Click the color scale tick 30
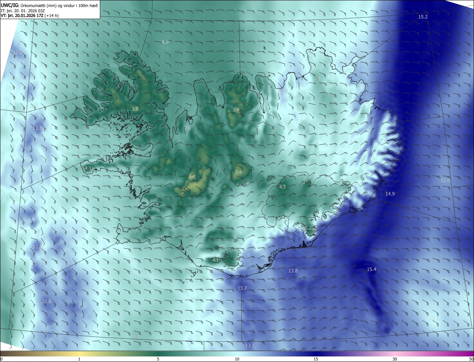Viewport: 474px width, 362px height. [395, 359]
